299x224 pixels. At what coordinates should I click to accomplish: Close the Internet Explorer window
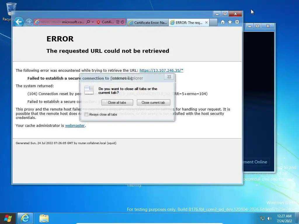click(x=236, y=14)
